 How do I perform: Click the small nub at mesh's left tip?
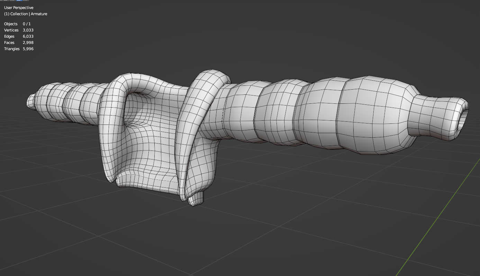31,101
